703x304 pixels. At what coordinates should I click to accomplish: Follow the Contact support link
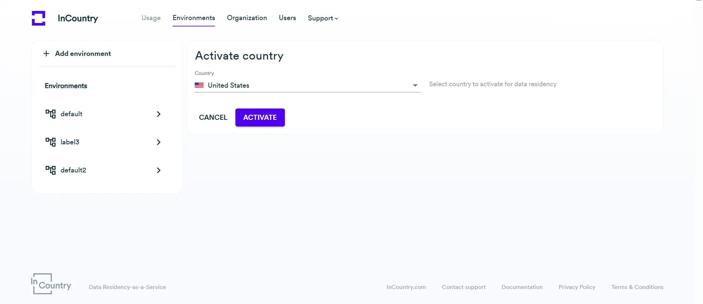pos(464,287)
